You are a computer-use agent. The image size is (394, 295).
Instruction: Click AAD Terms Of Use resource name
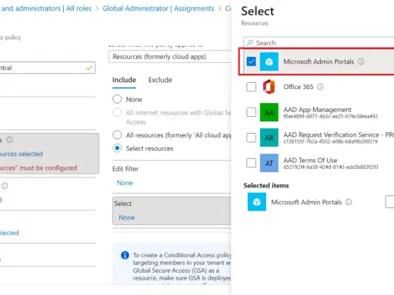(310, 161)
